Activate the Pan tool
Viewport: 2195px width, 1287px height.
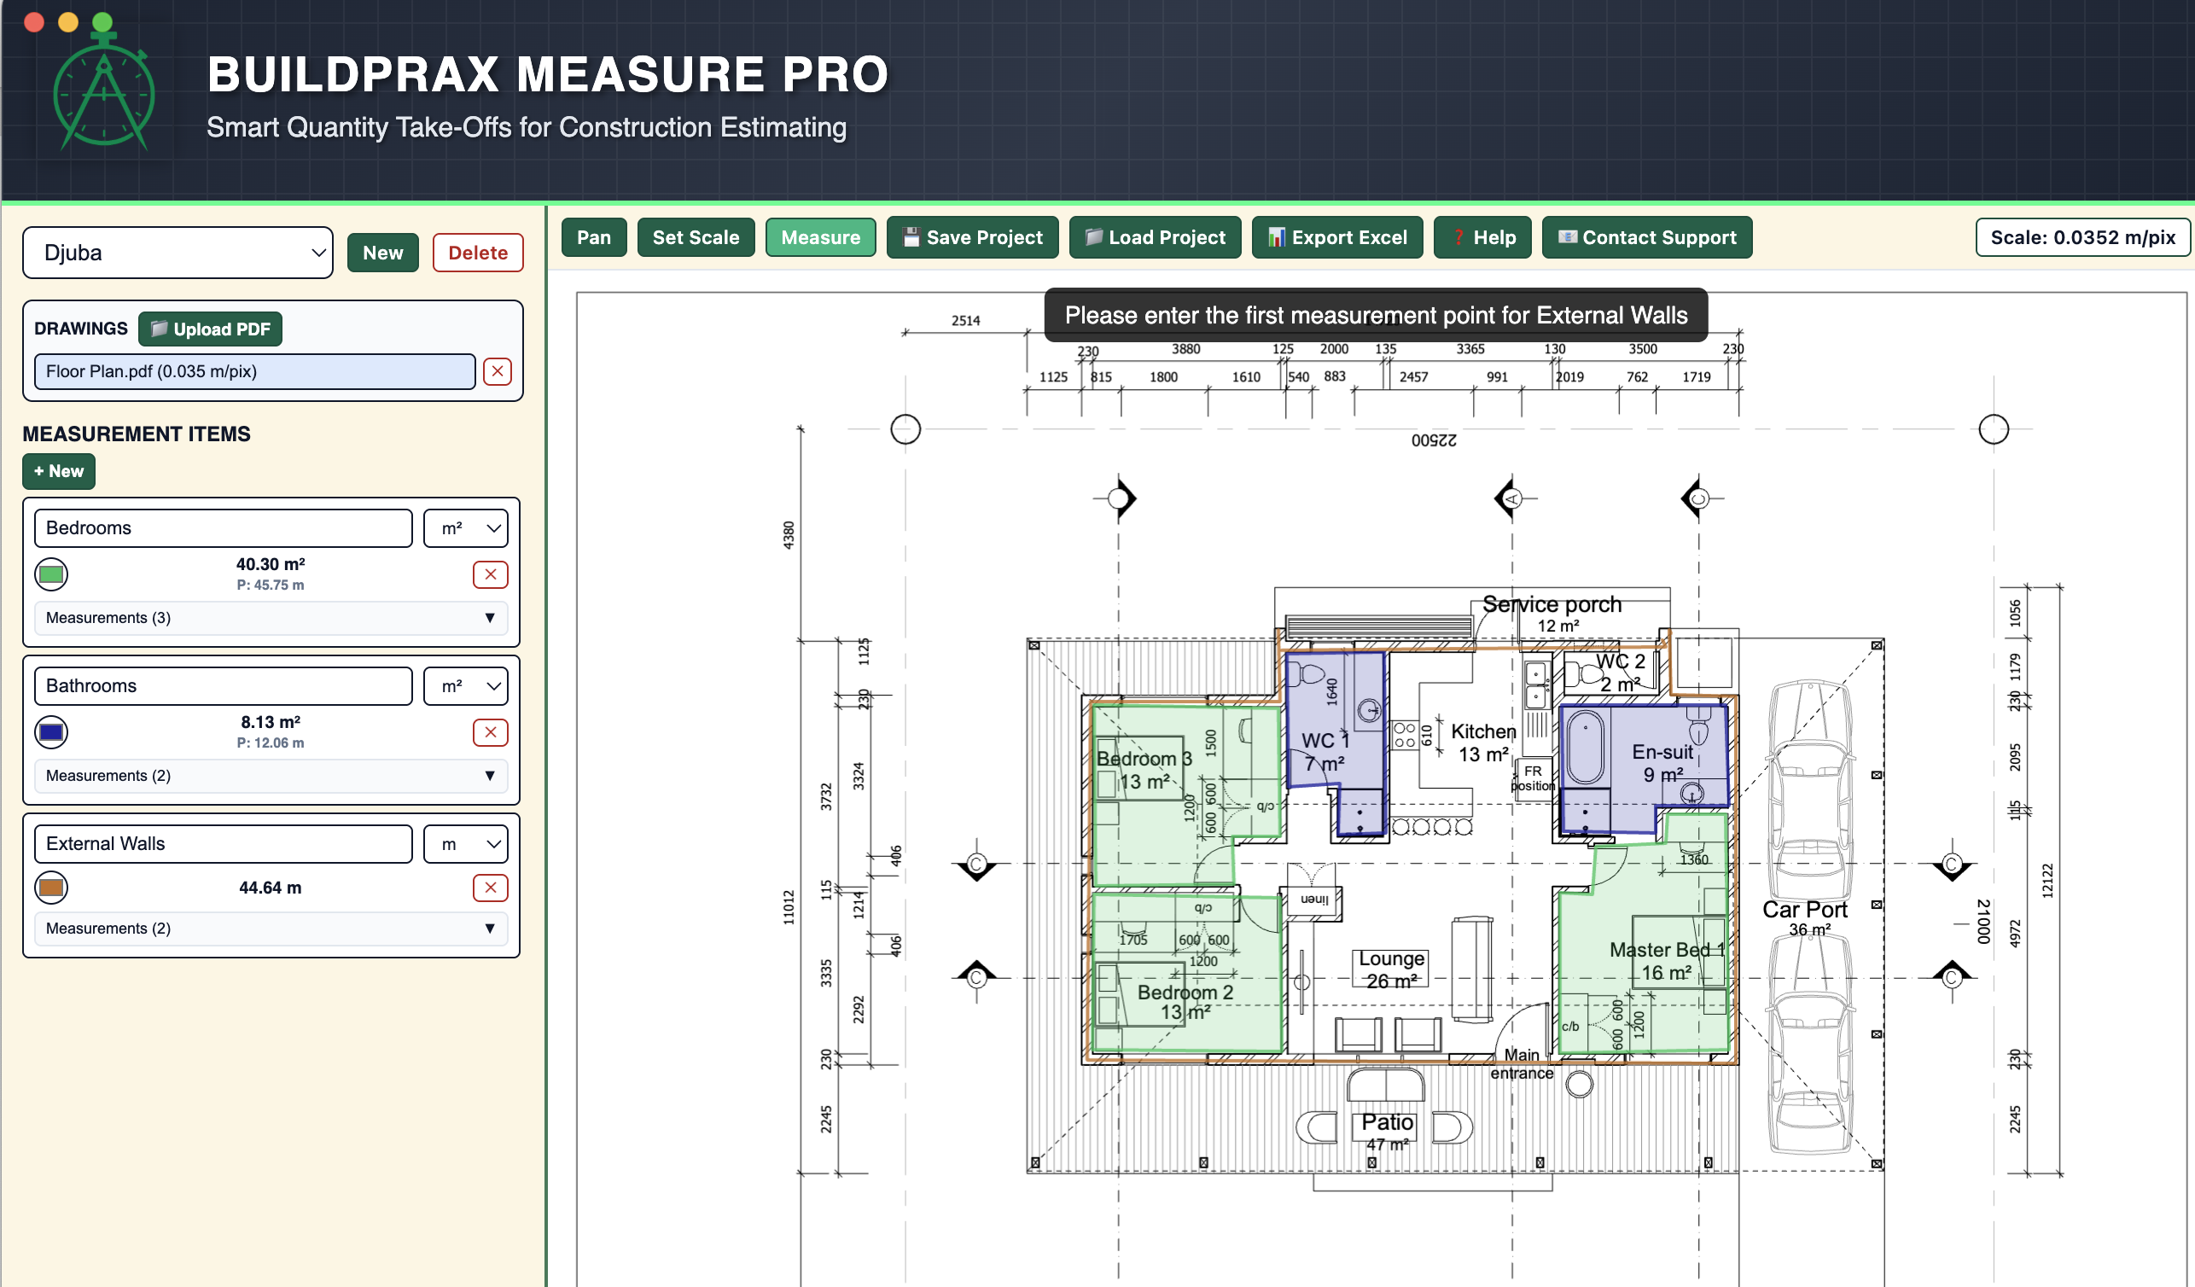pyautogui.click(x=593, y=237)
